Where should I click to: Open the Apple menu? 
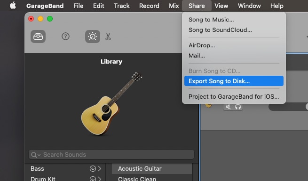coord(13,6)
